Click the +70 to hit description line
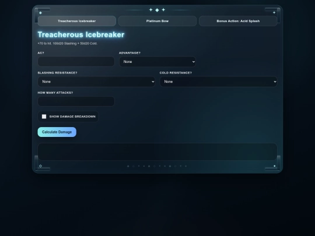 (68, 43)
